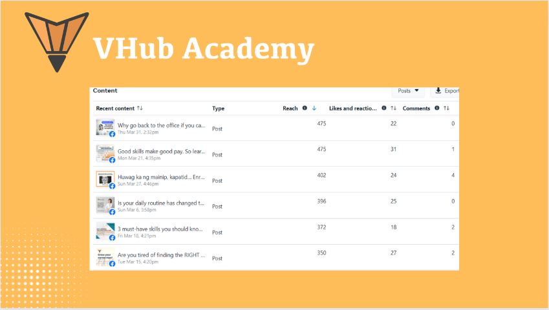
Task: Click the Comments column header label
Action: [x=416, y=108]
